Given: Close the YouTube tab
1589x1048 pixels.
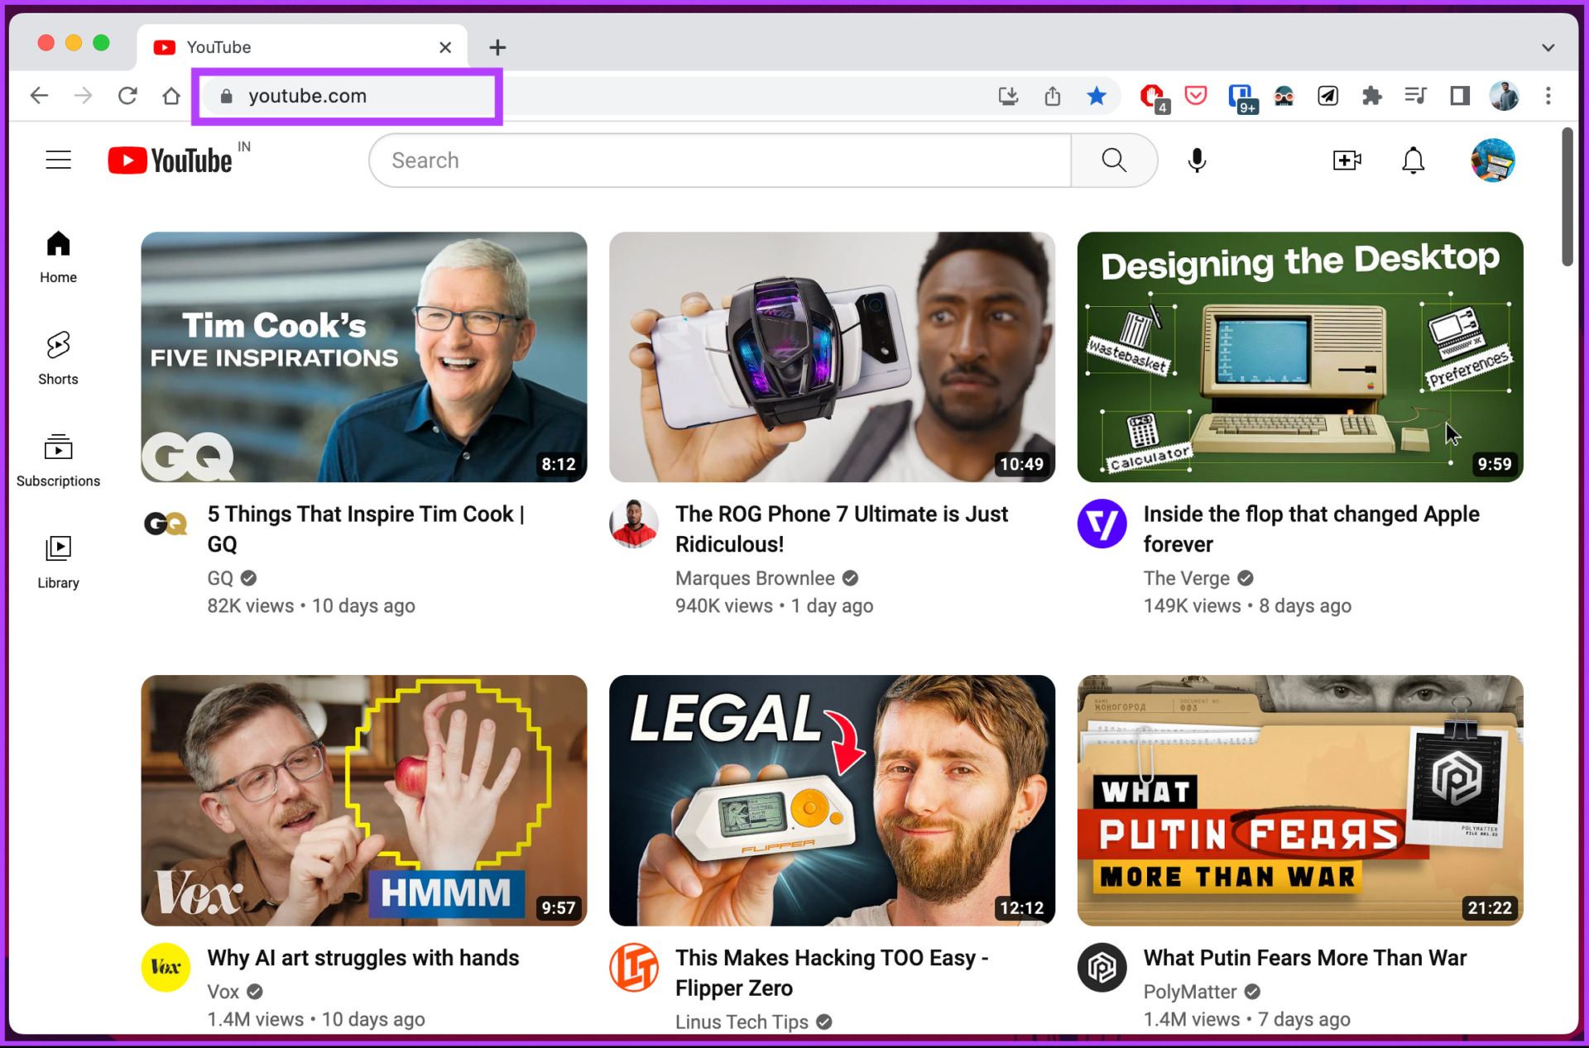Looking at the screenshot, I should 445,47.
